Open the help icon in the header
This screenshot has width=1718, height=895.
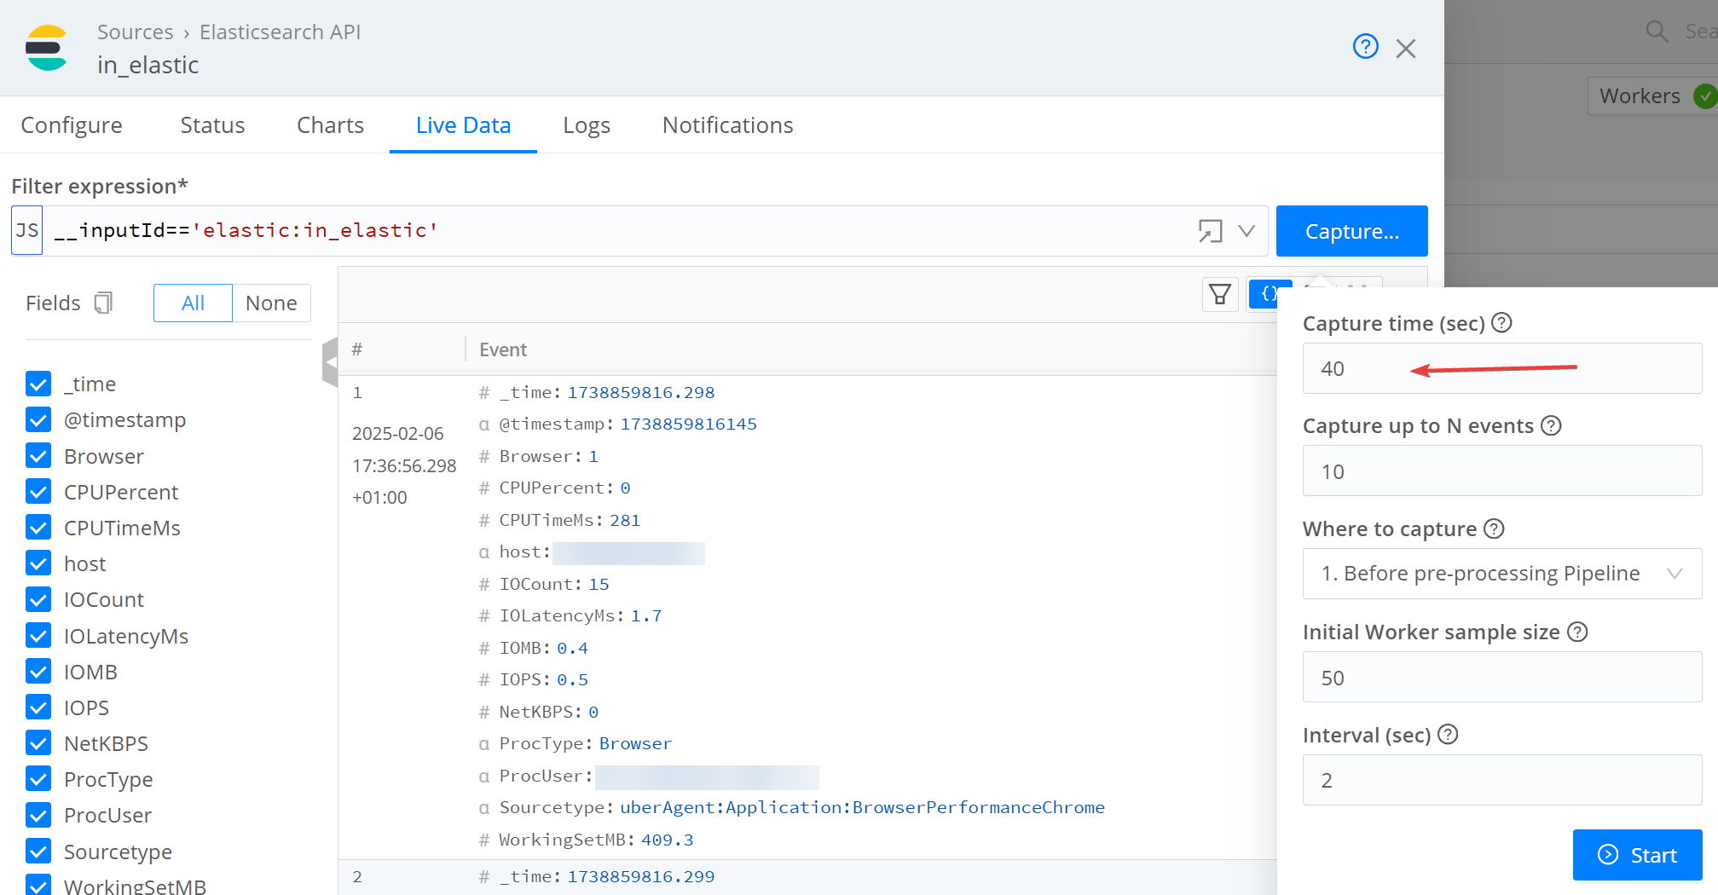pyautogui.click(x=1365, y=46)
